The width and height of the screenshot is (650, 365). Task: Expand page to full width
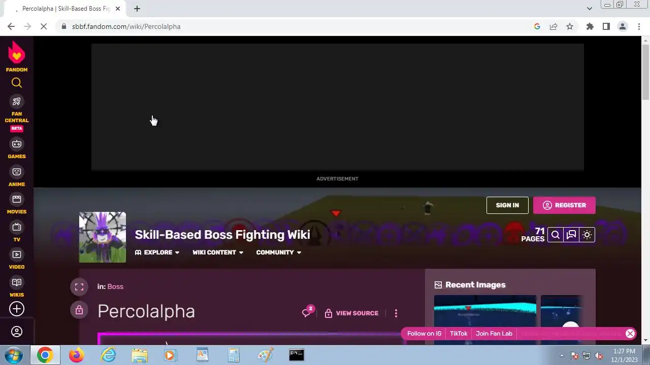coord(79,287)
